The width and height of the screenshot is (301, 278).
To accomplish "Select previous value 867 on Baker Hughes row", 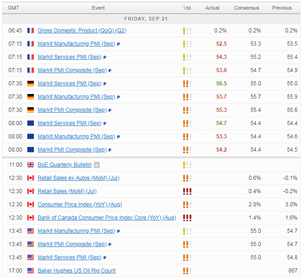I will coord(293,271).
